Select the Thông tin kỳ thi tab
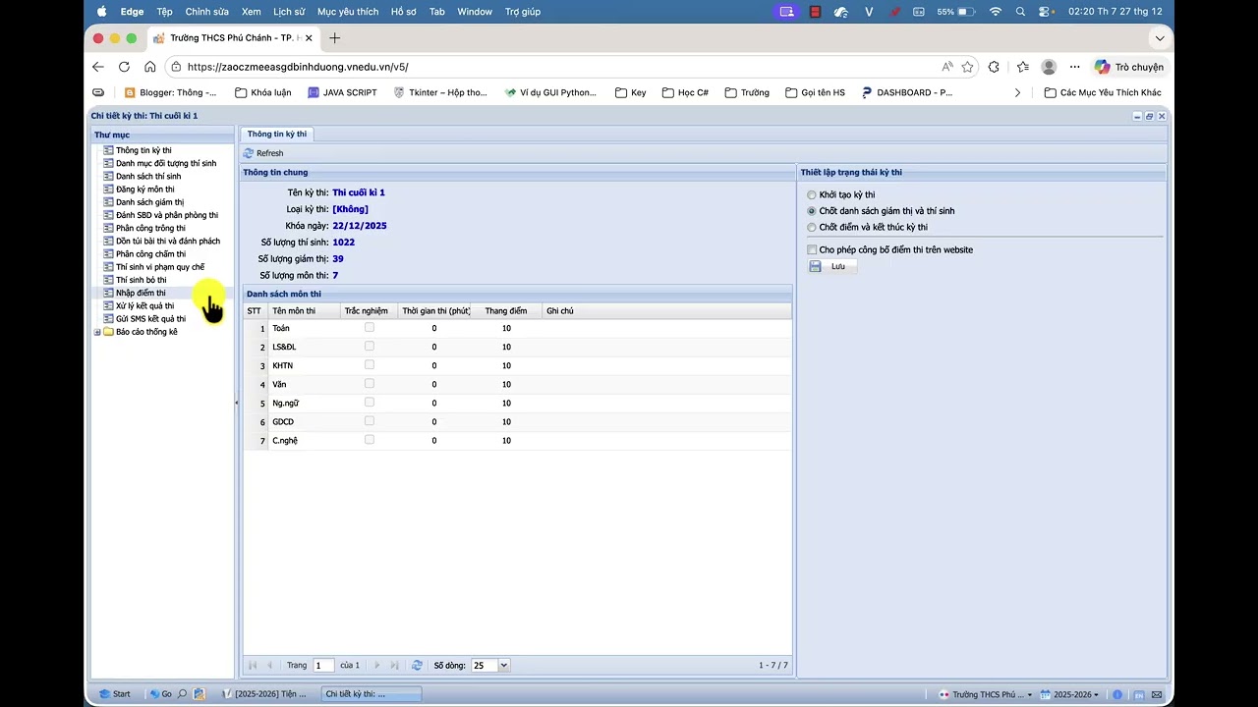This screenshot has height=707, width=1258. point(277,134)
